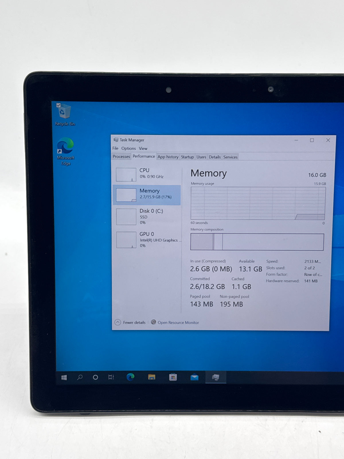Screen dimensions: 344x459
Task: Open Cortana from the taskbar circle
Action: click(95, 377)
